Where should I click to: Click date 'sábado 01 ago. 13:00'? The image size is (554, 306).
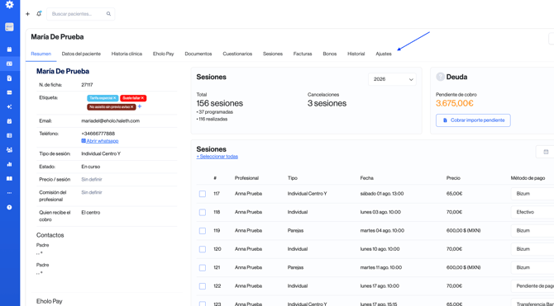pyautogui.click(x=382, y=194)
